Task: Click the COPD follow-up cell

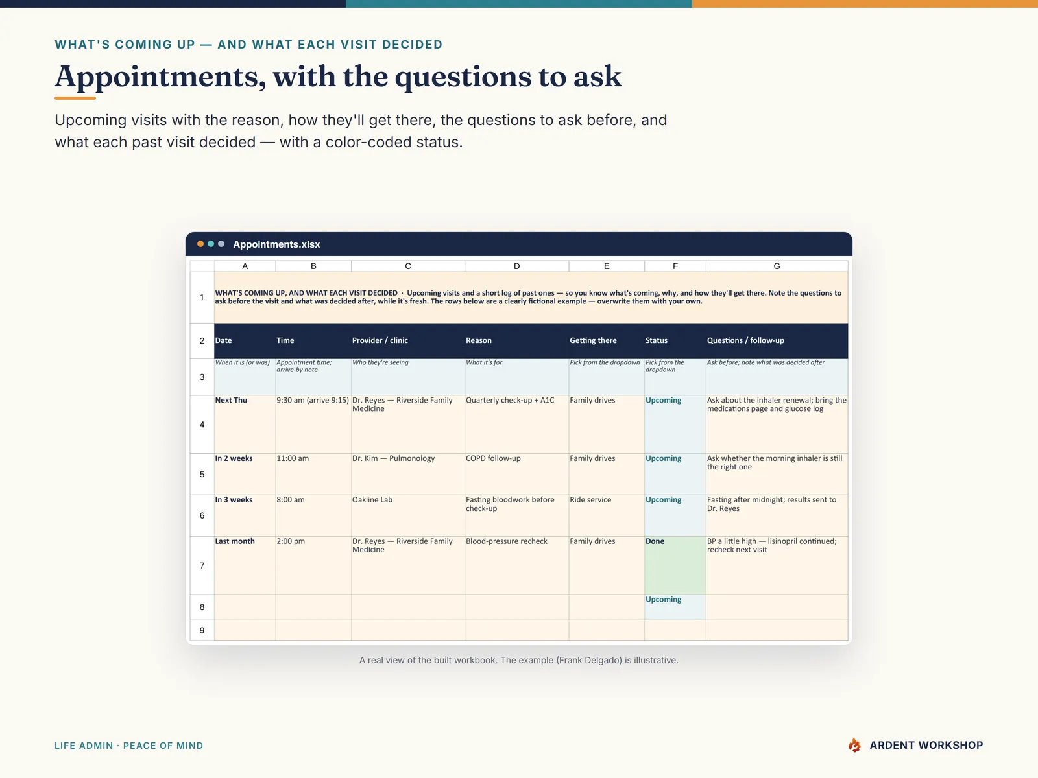Action: pyautogui.click(x=517, y=474)
